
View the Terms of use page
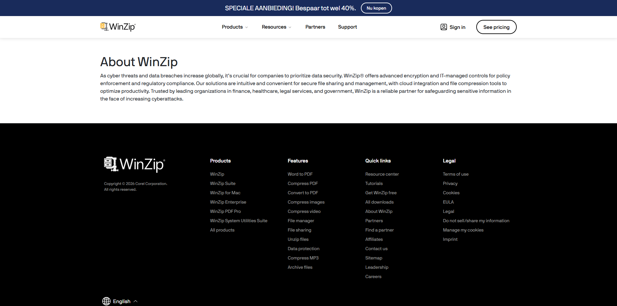(x=455, y=174)
